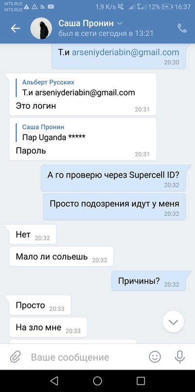Tap the back arrow in chat header
The image size is (195, 392).
point(15,29)
